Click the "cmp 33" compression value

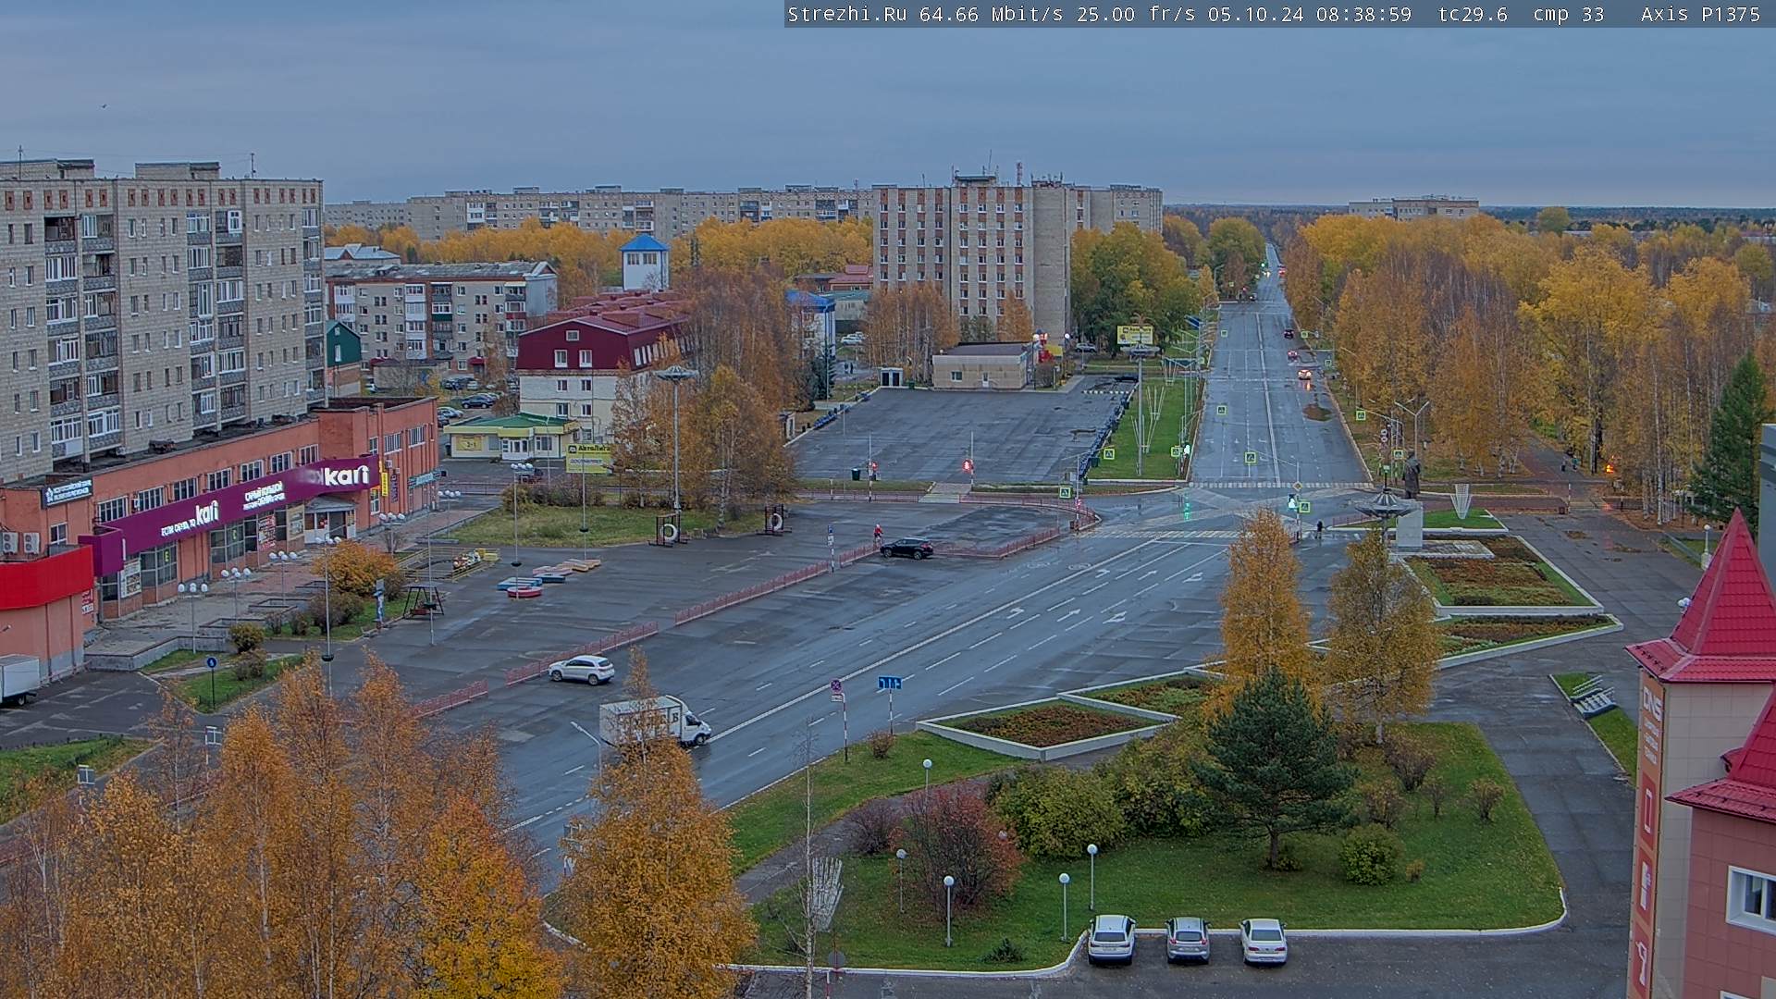(1569, 14)
